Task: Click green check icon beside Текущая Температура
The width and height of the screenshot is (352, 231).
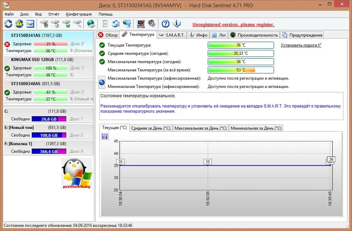Action: point(102,45)
